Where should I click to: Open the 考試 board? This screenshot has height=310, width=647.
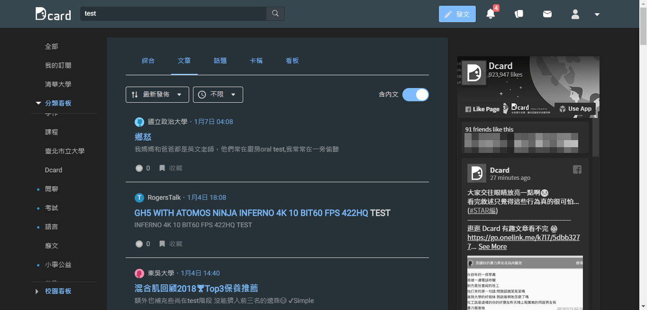click(52, 208)
